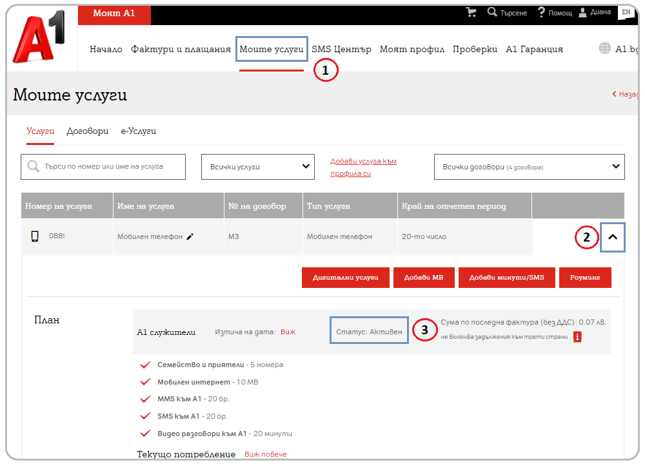Click Семейство и приятели - 5 номера item

pos(220,365)
